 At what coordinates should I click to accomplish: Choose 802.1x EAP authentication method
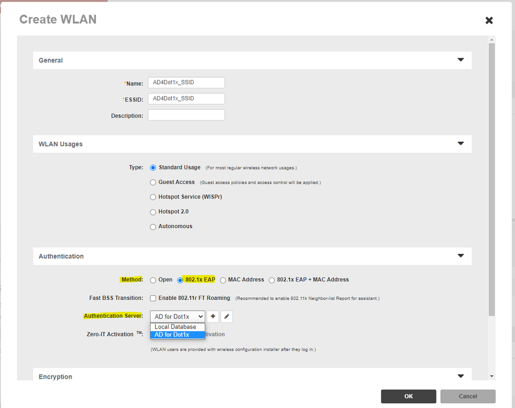[x=180, y=280]
